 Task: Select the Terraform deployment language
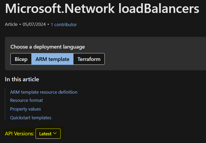tap(89, 59)
